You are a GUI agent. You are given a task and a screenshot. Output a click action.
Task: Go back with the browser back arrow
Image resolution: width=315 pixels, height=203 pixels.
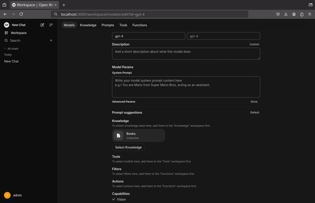click(x=5, y=14)
